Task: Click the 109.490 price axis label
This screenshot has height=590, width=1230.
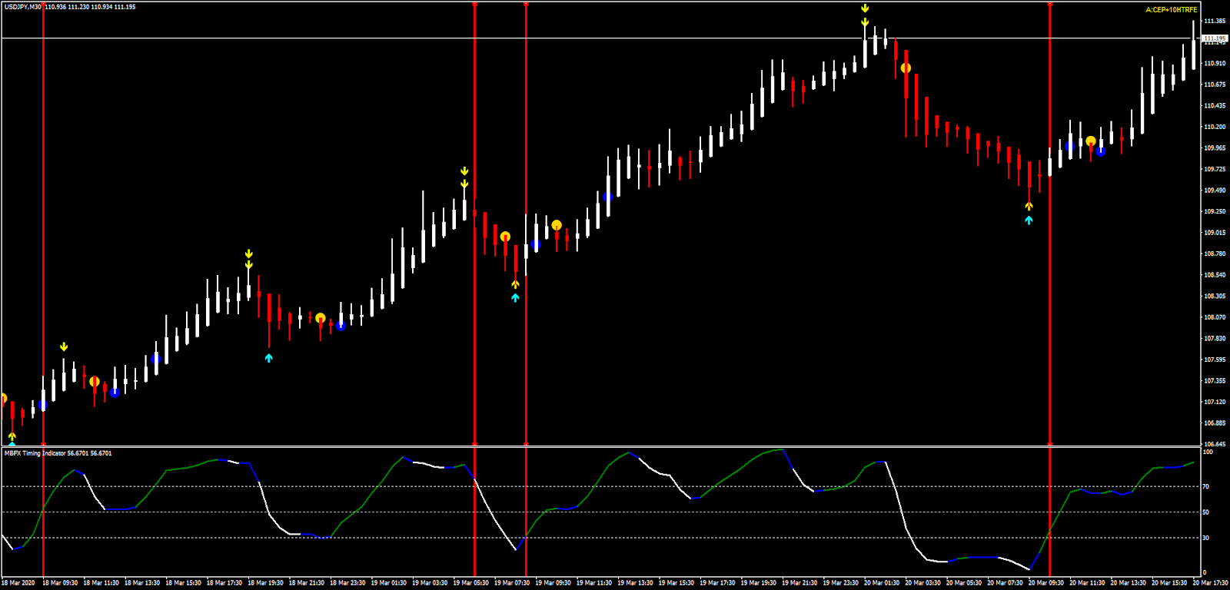Action: coord(1215,191)
